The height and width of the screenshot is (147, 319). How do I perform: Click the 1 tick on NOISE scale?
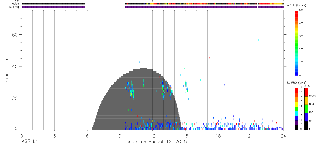(x=309, y=129)
